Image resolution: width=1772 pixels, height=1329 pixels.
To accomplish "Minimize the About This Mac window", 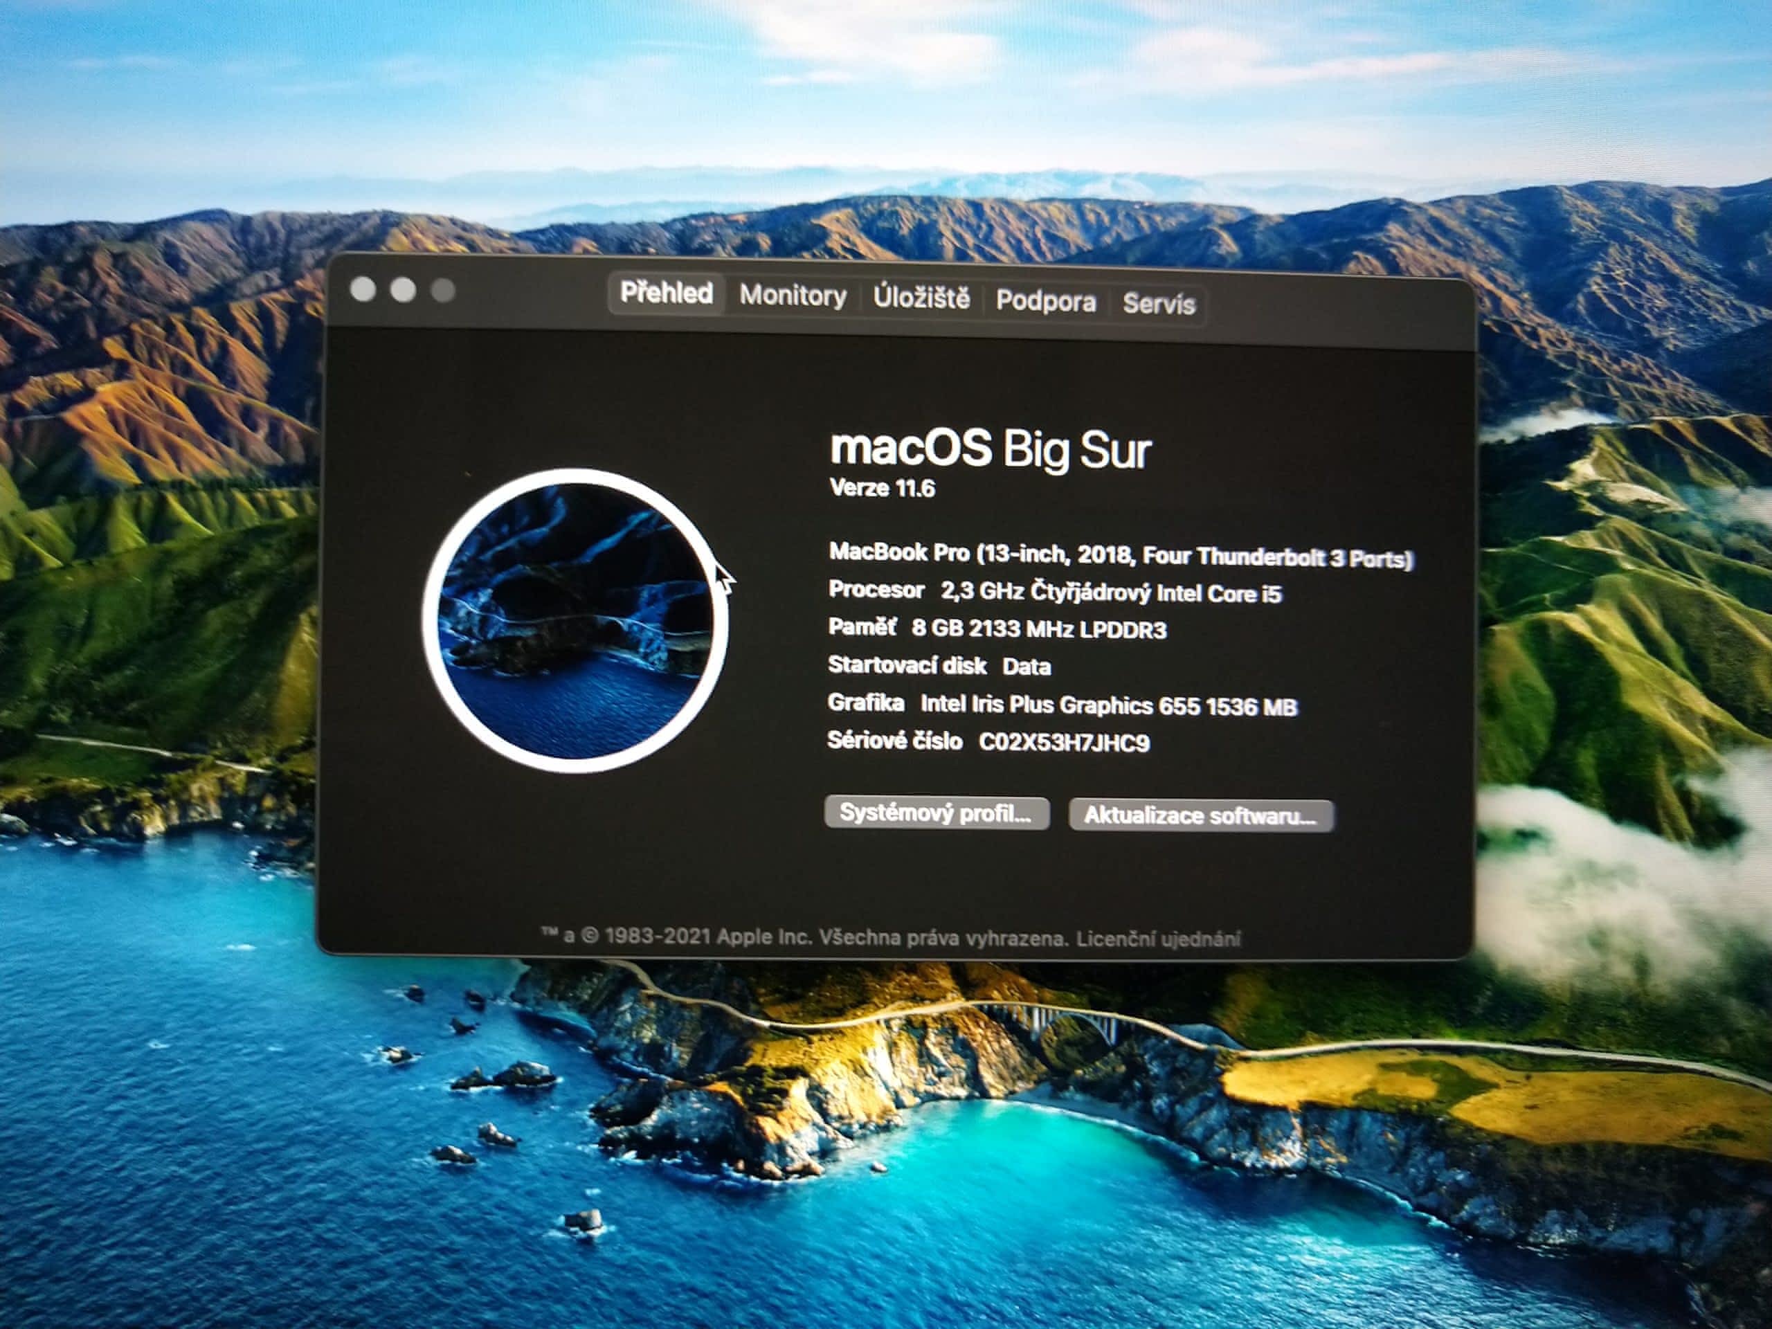I will (403, 290).
